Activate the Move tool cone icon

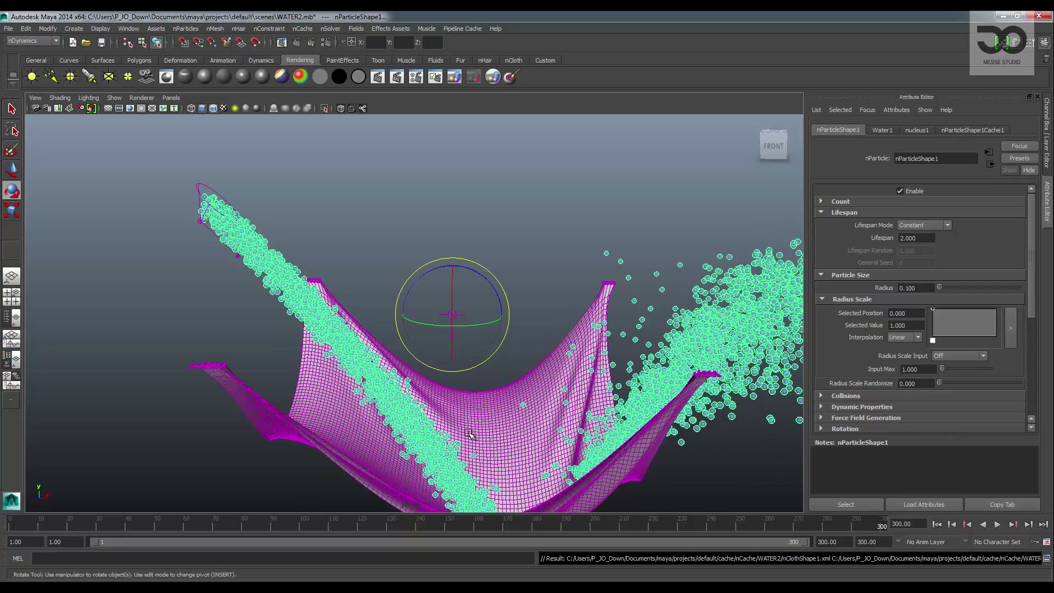pos(12,170)
